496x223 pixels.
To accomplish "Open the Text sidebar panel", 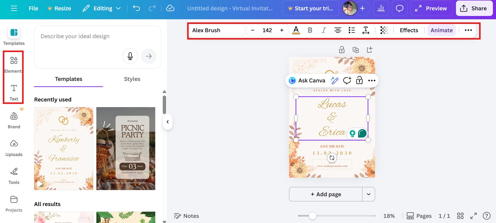I will coord(14,93).
